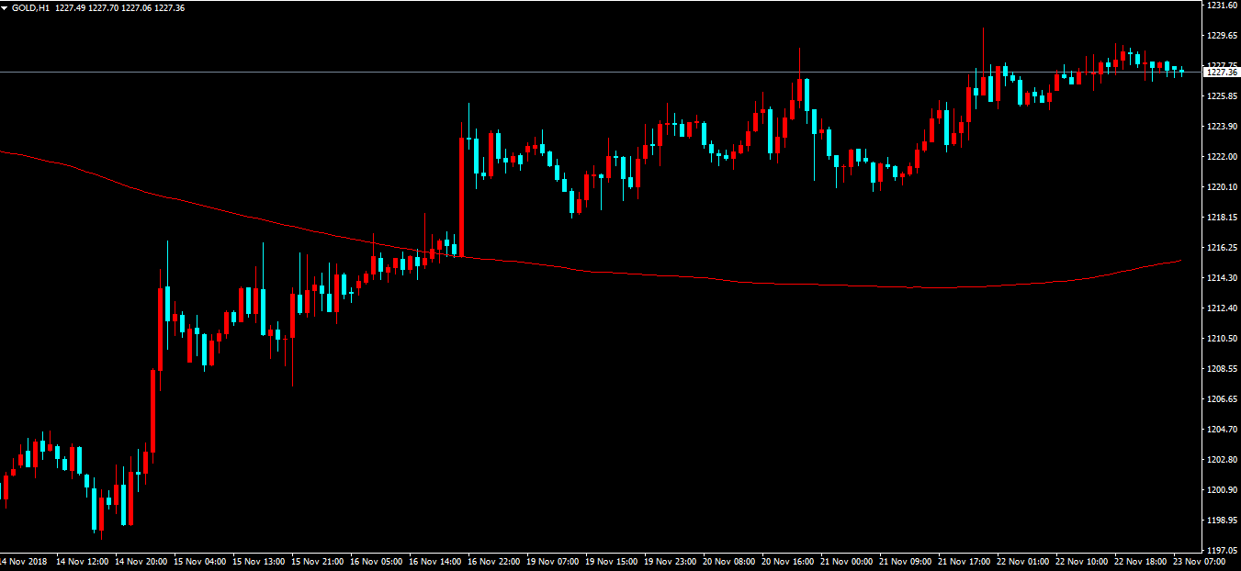1241x571 pixels.
Task: Click the 1222.00 price scale label
Action: click(x=1221, y=157)
